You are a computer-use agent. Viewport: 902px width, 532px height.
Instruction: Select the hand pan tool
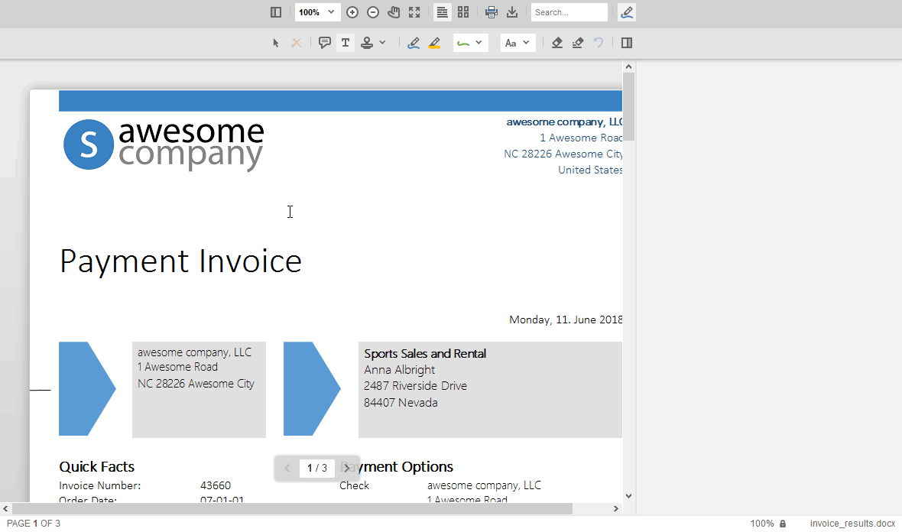click(394, 12)
